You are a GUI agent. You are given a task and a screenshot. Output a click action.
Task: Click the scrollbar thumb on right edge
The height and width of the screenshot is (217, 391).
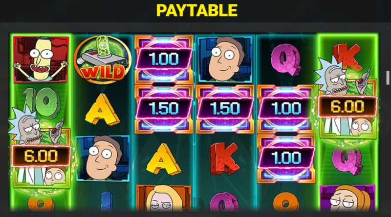click(x=388, y=78)
